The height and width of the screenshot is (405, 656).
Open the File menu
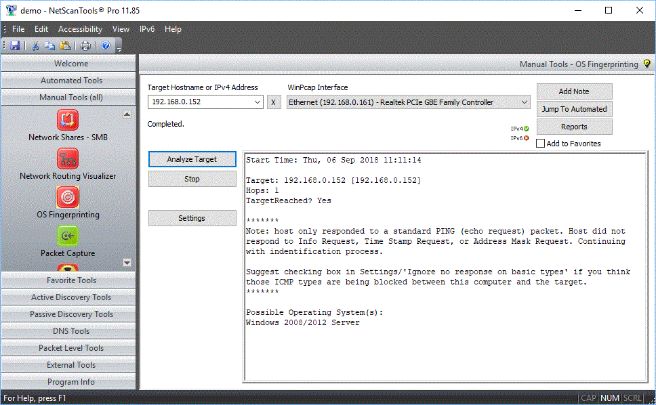18,29
